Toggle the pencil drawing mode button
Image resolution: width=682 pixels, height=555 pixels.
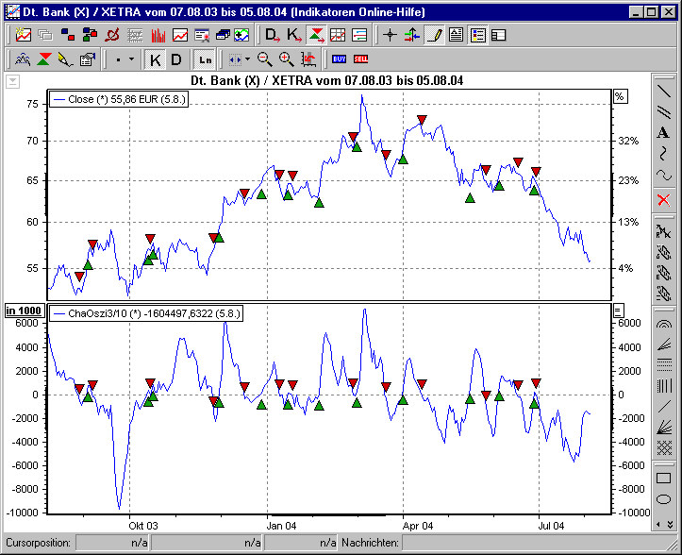pyautogui.click(x=433, y=36)
